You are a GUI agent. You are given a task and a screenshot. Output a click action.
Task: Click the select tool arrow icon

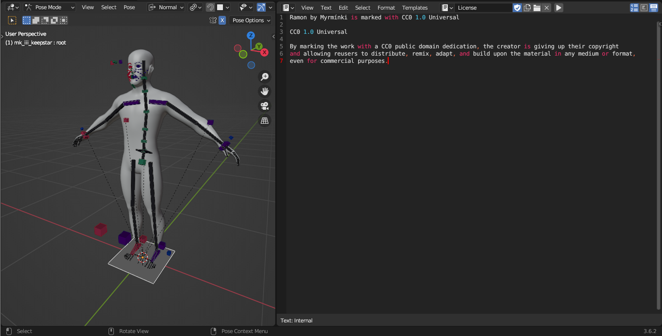pos(12,20)
